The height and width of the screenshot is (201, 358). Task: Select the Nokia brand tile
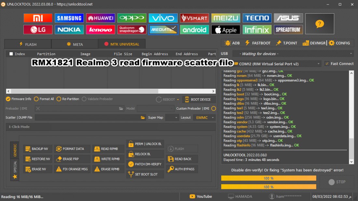(69, 30)
